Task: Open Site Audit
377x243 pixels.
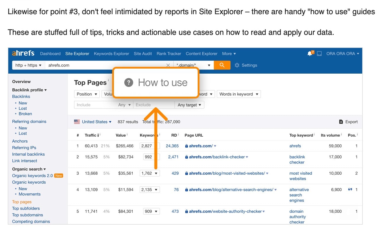Action: tap(143, 54)
